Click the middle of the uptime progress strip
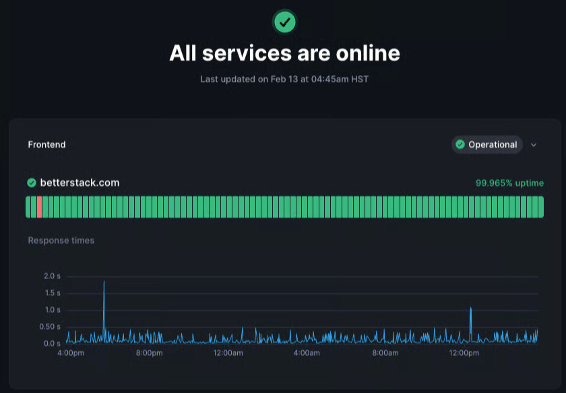The width and height of the screenshot is (566, 393). click(283, 206)
